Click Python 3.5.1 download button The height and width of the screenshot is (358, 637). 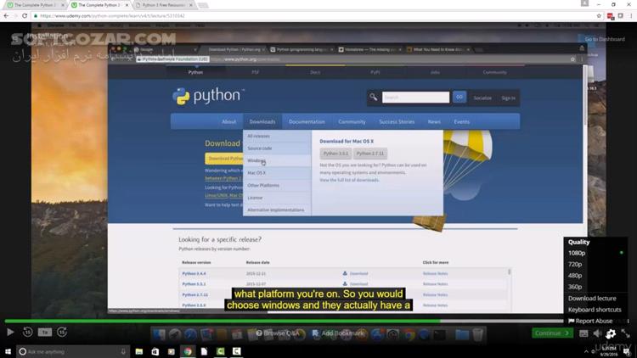[x=335, y=154]
